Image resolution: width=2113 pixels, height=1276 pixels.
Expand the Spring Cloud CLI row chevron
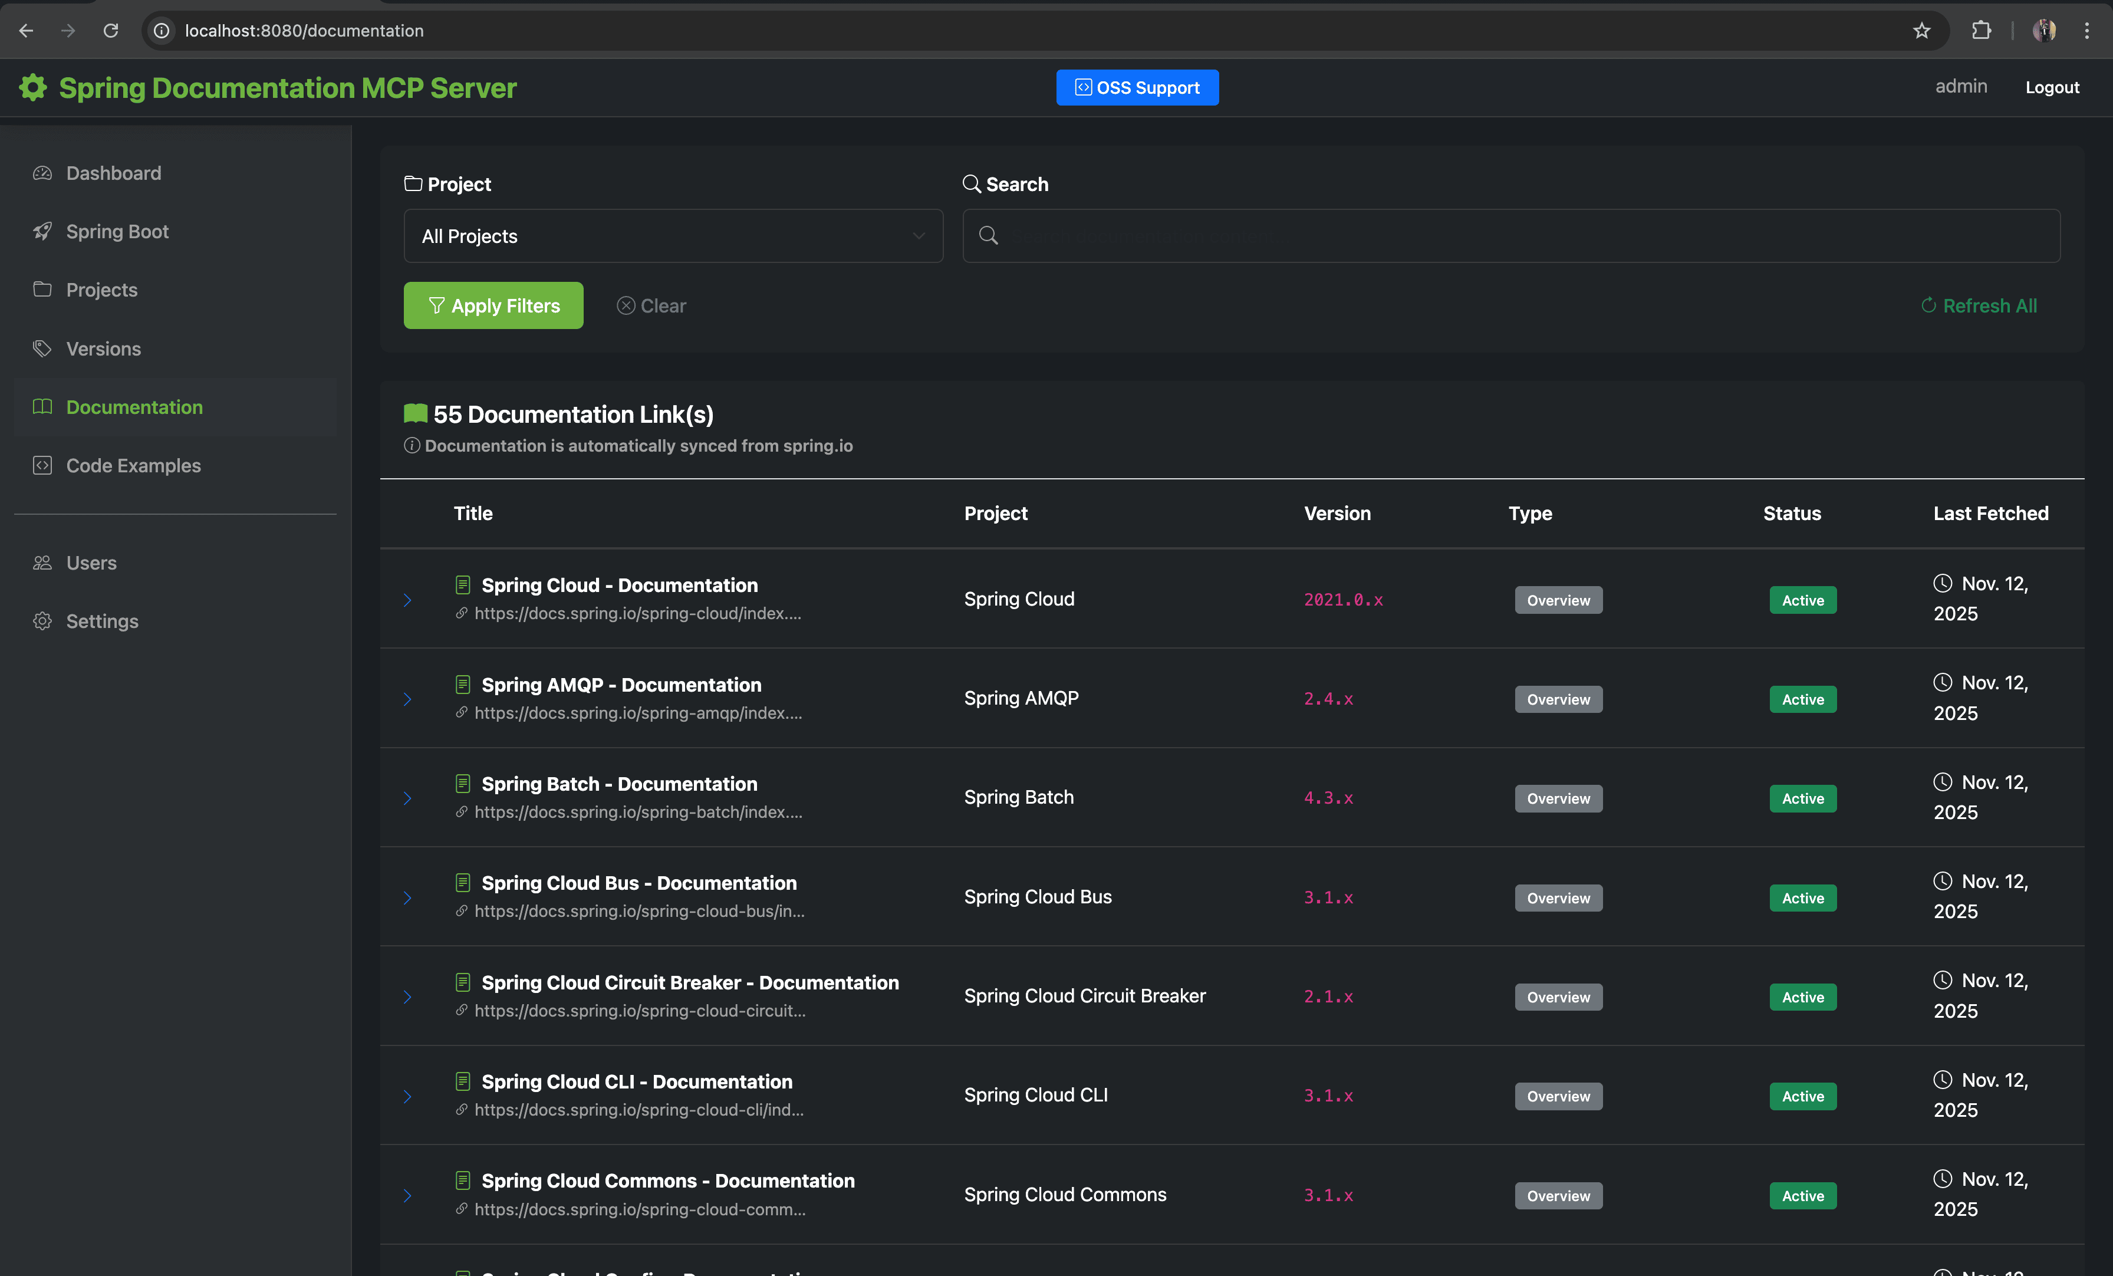point(407,1097)
